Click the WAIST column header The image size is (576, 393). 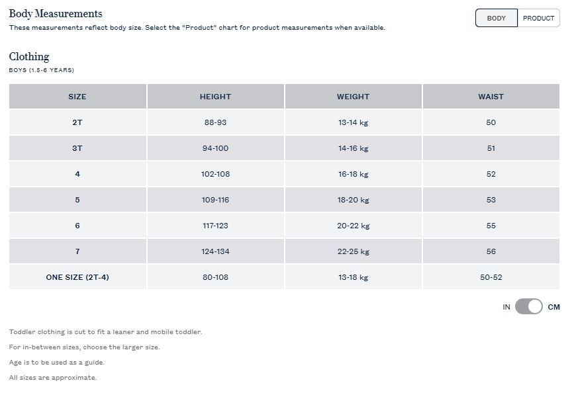click(x=491, y=97)
